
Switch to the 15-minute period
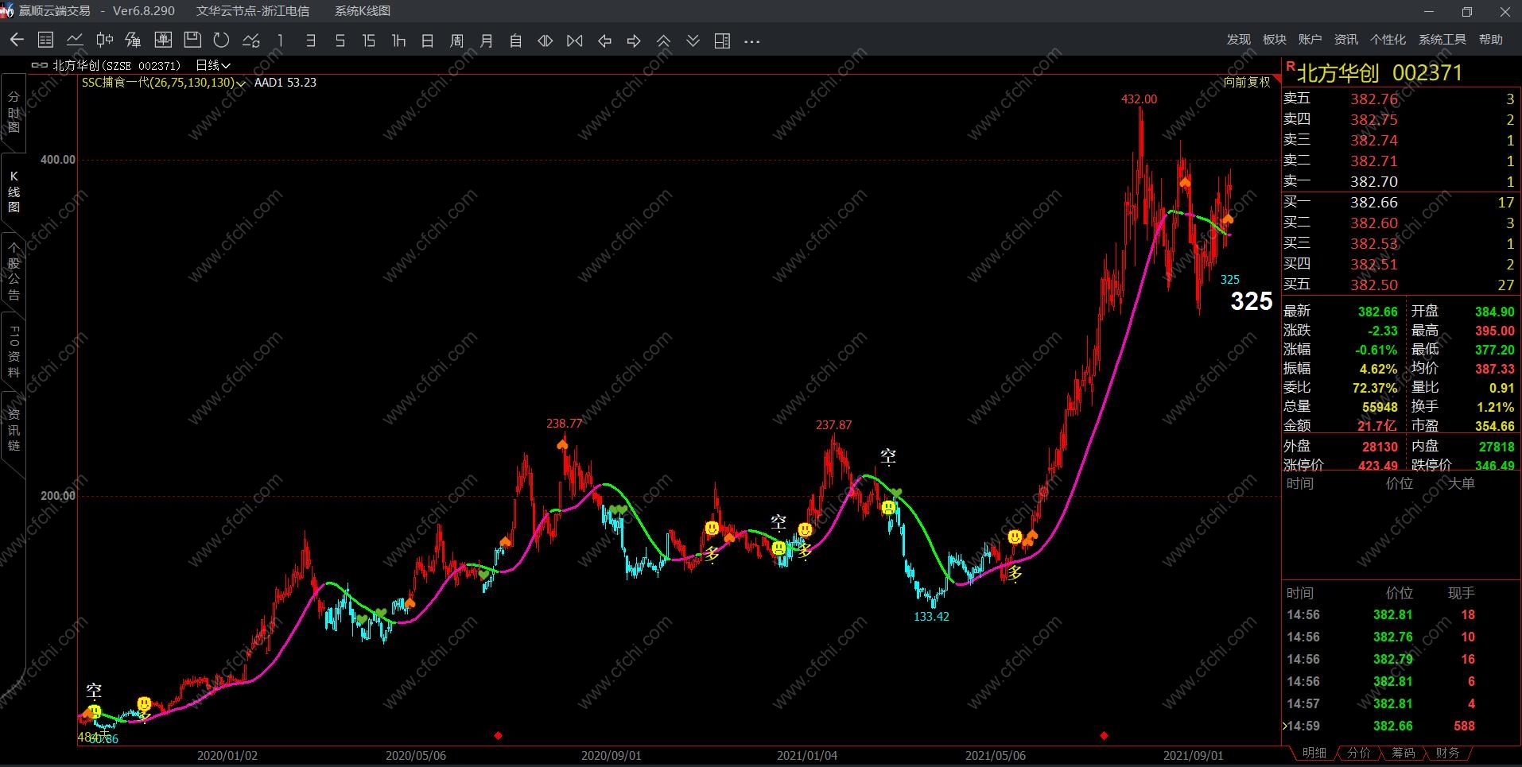tap(368, 41)
